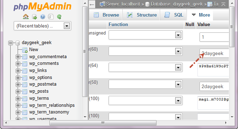This screenshot has height=129, width=238.
Task: Open wp_options table
Action: pyautogui.click(x=41, y=78)
